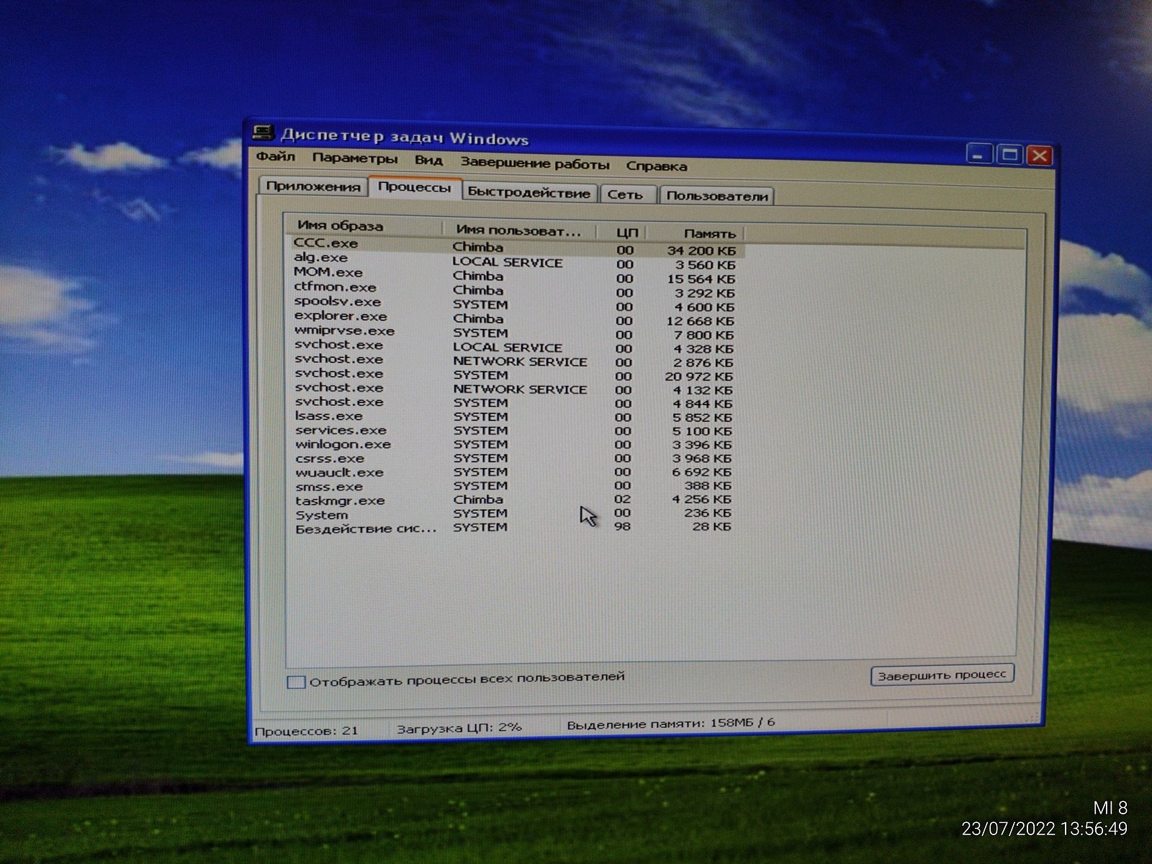The width and height of the screenshot is (1152, 864).
Task: Click the Task Manager title bar icon
Action: coord(264,132)
